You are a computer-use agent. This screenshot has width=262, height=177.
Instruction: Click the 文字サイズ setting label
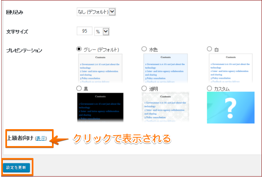click(x=17, y=31)
